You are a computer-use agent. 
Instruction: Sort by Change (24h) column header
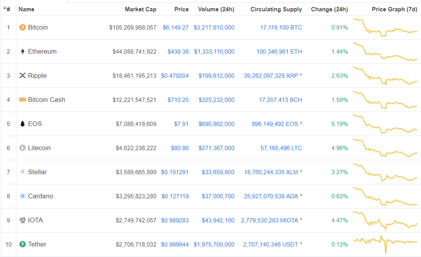[x=329, y=9]
